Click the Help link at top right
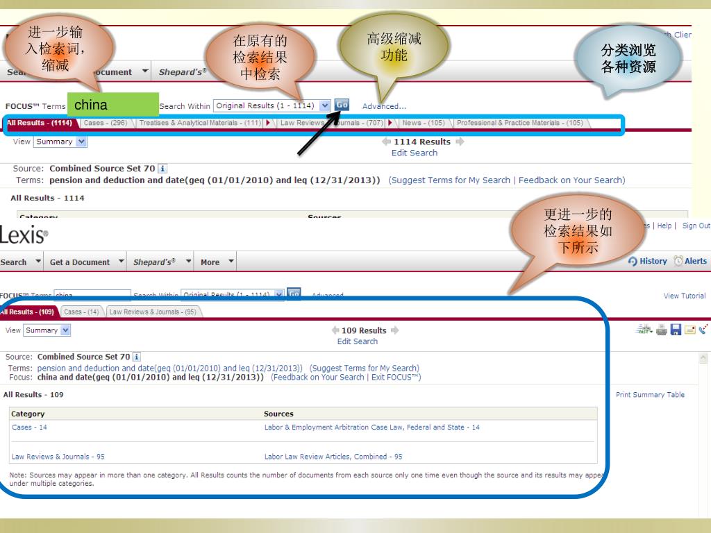 [664, 226]
